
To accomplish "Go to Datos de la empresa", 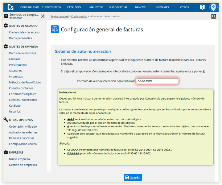I will 23,53.
